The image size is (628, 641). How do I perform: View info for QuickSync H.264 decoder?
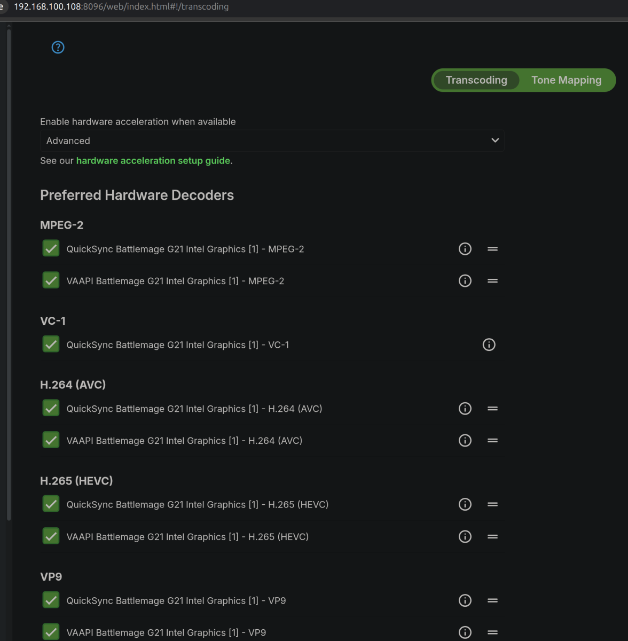(465, 408)
